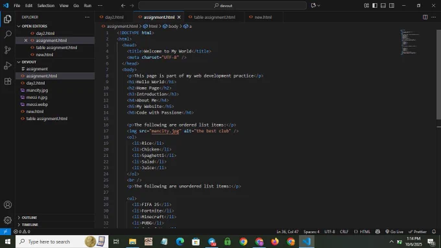Viewport: 441px width, 248px height.
Task: Click Go Live in the status bar
Action: tap(394, 231)
